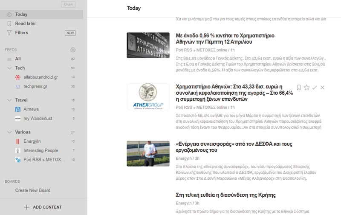This screenshot has width=341, height=215.
Task: Open the feeds settings gear icon
Action: coord(73,50)
